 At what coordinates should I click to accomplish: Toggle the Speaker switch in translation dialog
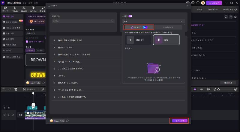[130, 16]
